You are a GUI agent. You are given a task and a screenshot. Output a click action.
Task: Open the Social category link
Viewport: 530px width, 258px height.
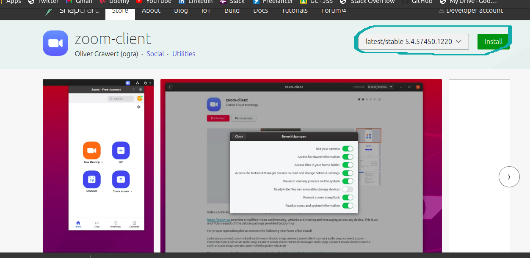tap(155, 54)
